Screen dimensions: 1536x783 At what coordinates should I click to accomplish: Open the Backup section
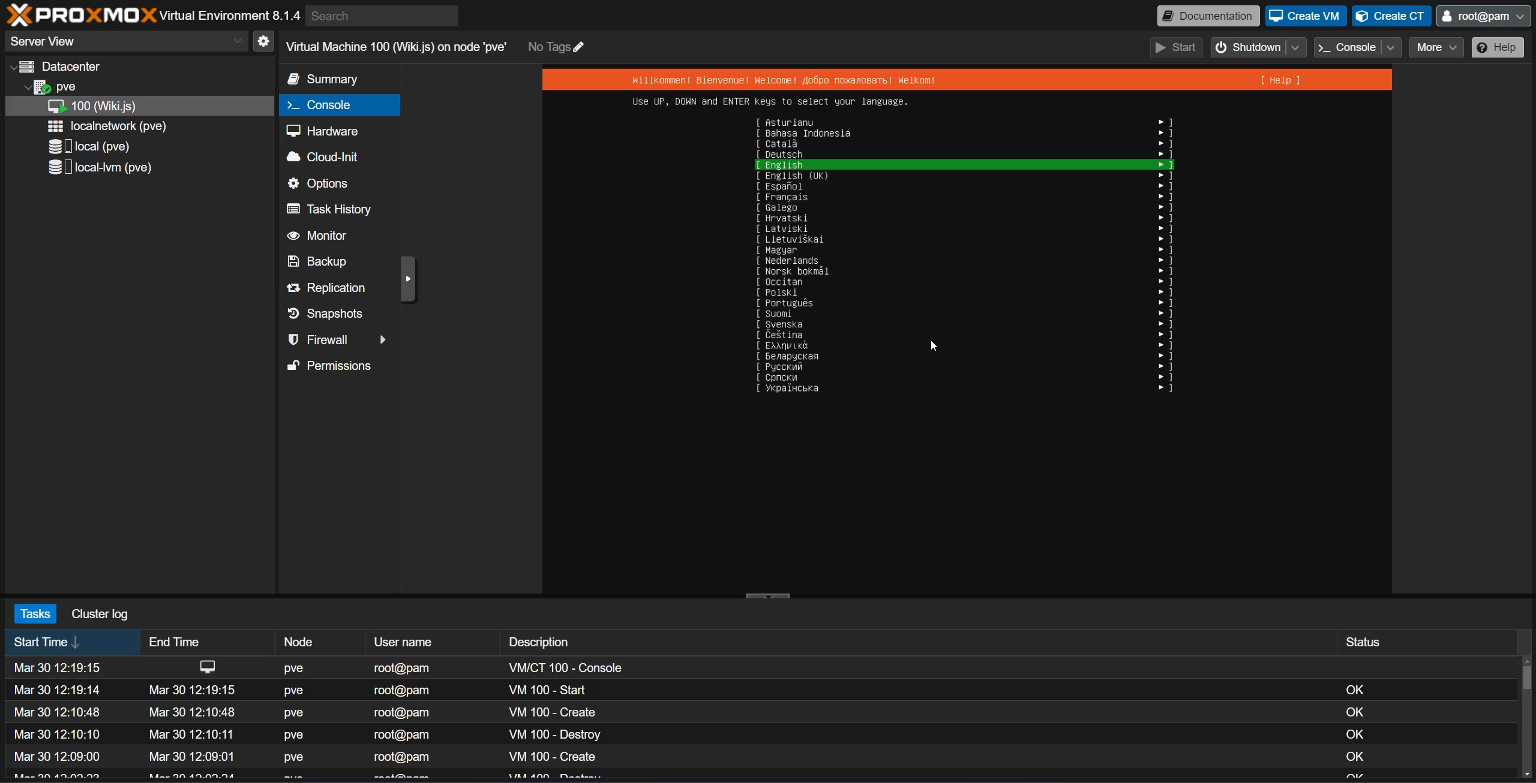click(x=326, y=261)
